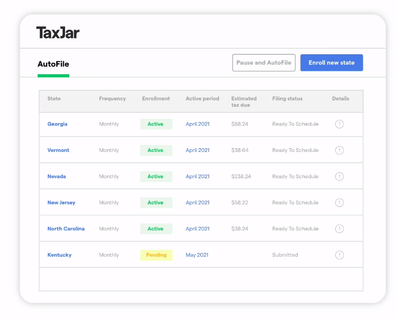Image resolution: width=397 pixels, height=319 pixels.
Task: Open the New Jersey state link
Action: click(61, 202)
